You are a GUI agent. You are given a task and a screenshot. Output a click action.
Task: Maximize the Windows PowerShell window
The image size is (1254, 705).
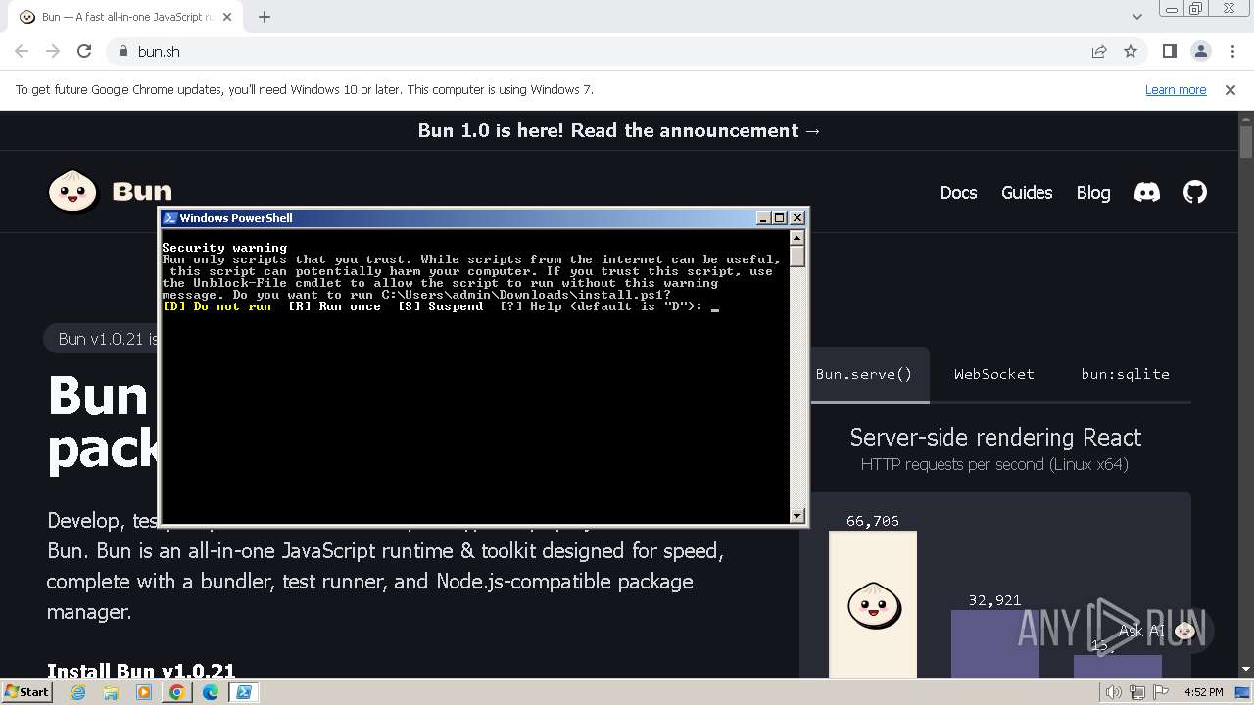click(780, 218)
